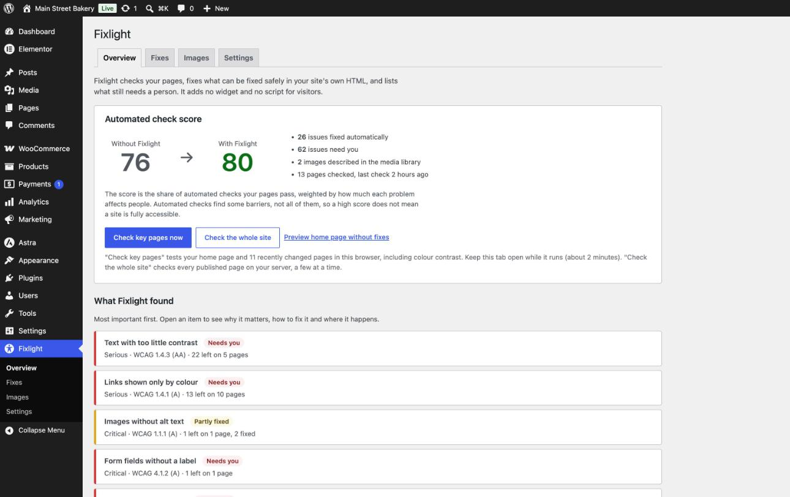Click Check key pages now button
This screenshot has width=790, height=497.
click(x=148, y=237)
